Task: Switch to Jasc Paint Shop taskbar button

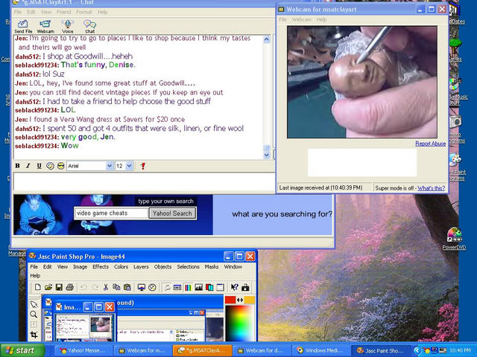Action: coord(380,350)
